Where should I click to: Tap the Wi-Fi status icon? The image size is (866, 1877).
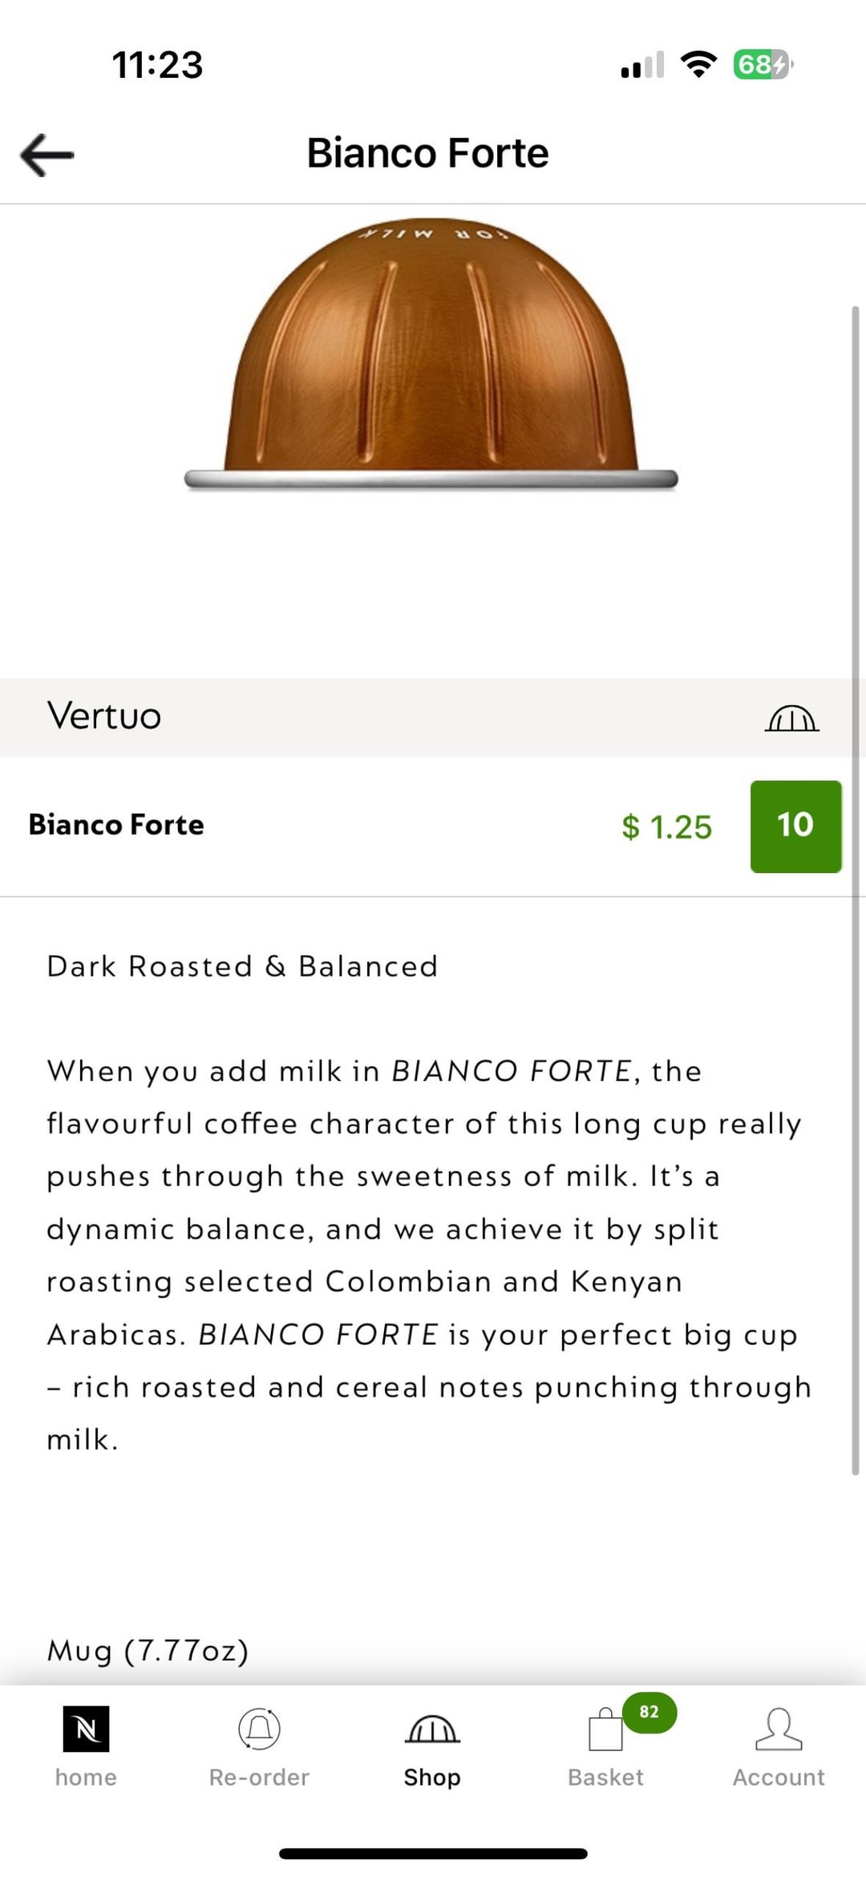698,64
